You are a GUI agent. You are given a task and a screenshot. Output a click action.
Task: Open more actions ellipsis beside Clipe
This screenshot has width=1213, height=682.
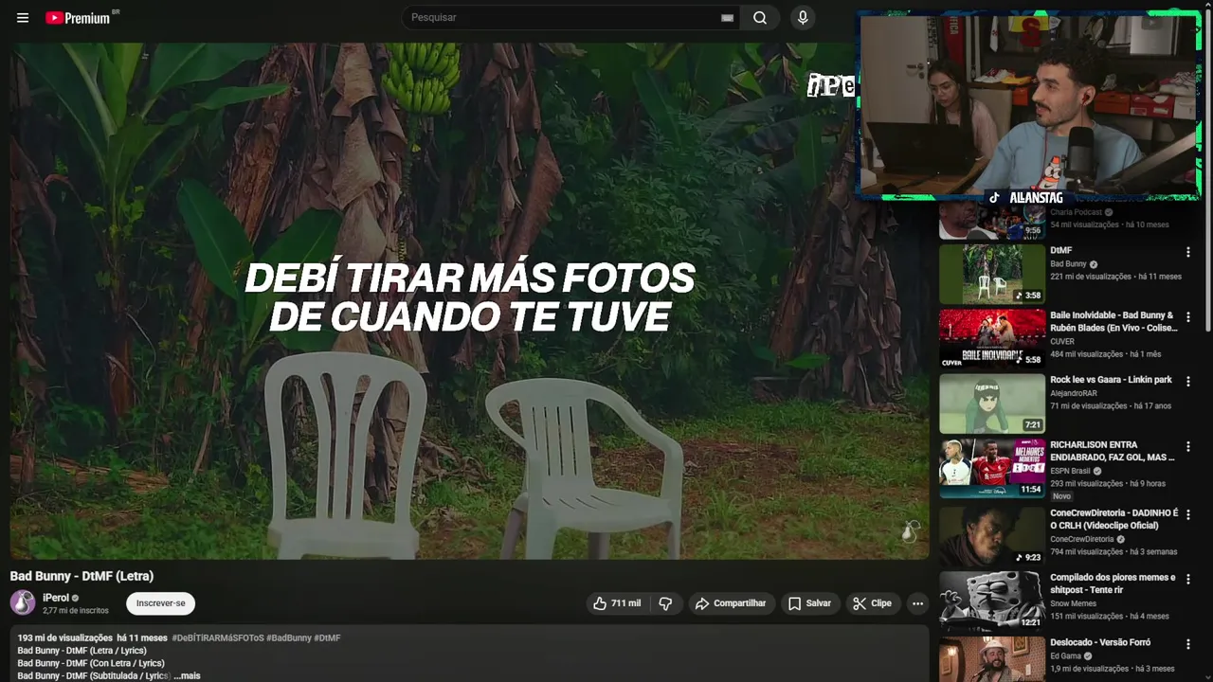(917, 603)
